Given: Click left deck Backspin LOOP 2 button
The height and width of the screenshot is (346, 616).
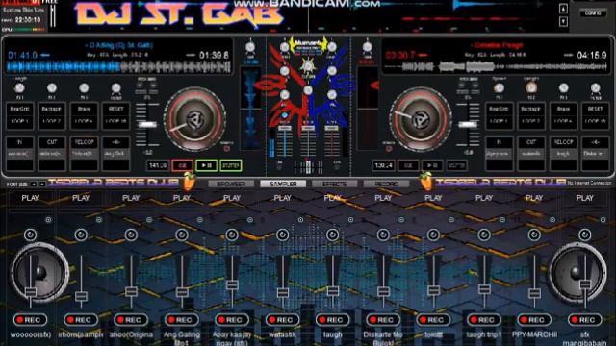Looking at the screenshot, I should (52, 115).
